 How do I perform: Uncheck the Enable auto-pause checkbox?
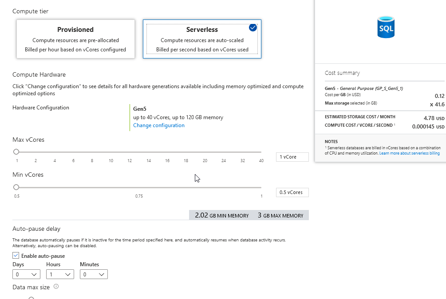pyautogui.click(x=16, y=256)
